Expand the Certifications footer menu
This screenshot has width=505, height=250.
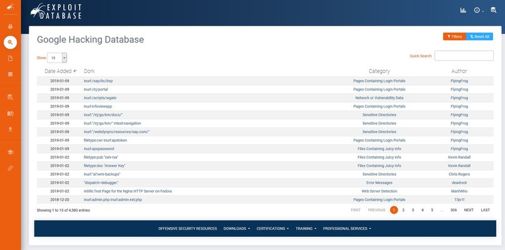click(272, 229)
